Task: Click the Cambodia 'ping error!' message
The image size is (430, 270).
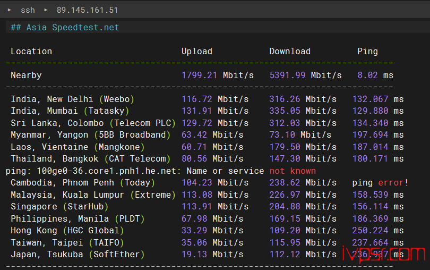Action: click(x=380, y=183)
